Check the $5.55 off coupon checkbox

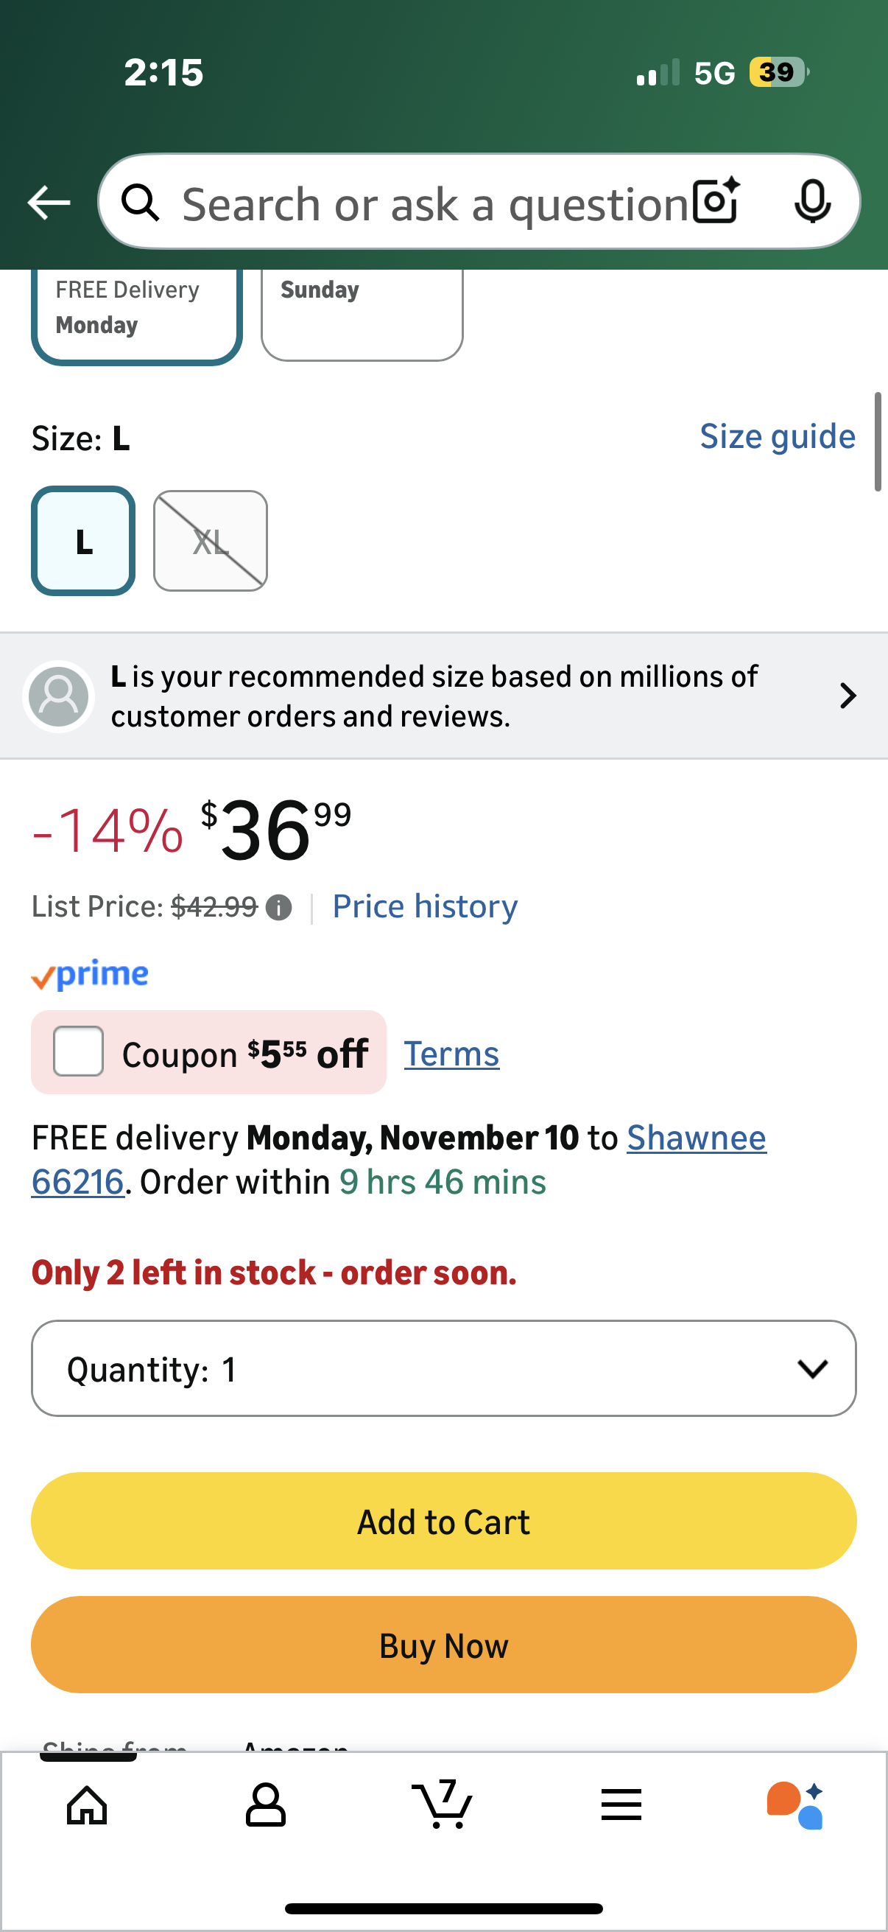point(78,1051)
